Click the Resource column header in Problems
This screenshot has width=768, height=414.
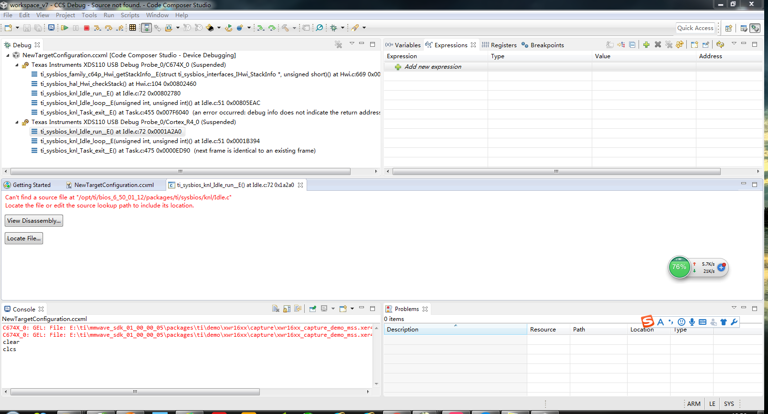(548, 330)
